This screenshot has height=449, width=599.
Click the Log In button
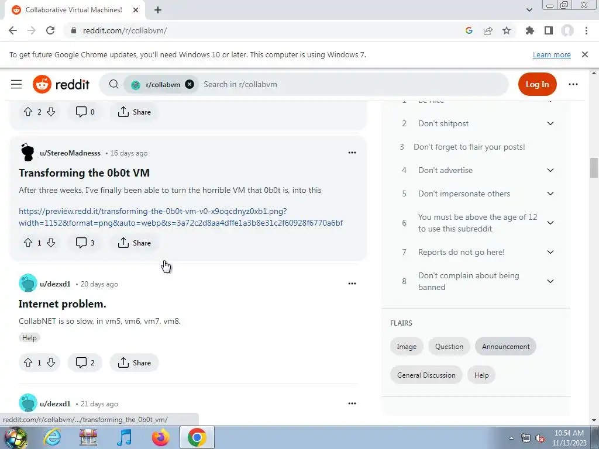pyautogui.click(x=537, y=84)
